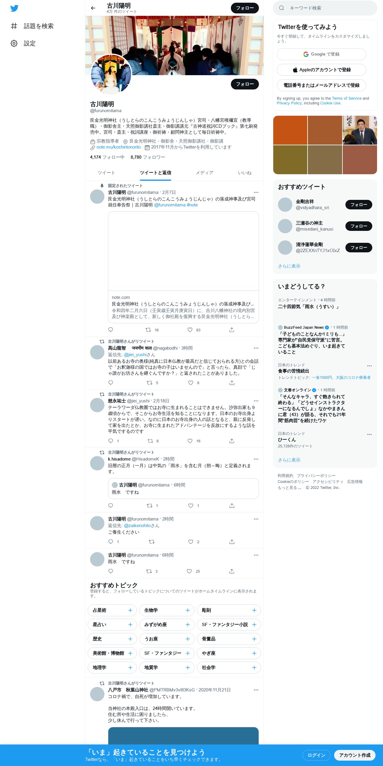Retweet the pinned tweet with 16 retweets
This screenshot has width=383, height=766.
[x=152, y=330]
